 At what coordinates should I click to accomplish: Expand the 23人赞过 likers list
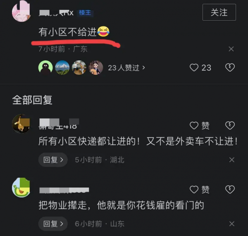click(126, 68)
